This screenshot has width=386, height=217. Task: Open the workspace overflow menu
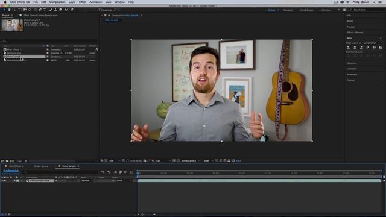click(x=339, y=10)
